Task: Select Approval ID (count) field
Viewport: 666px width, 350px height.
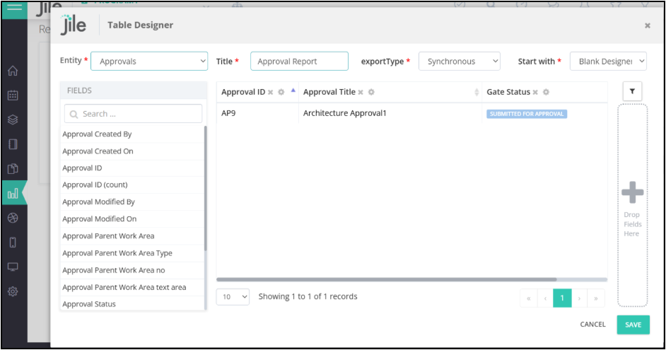Action: [132, 185]
